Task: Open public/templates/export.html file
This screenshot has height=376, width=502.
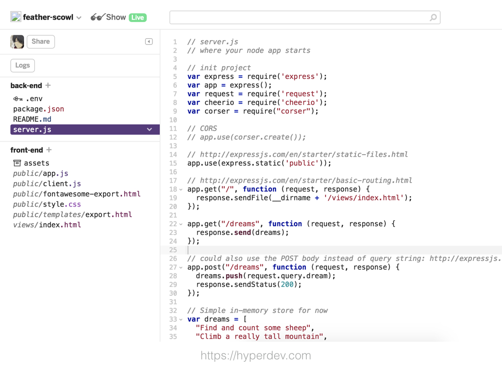Action: click(73, 214)
